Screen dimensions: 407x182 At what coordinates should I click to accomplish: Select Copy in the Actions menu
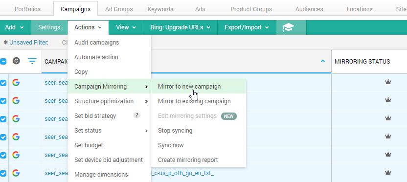(109, 71)
